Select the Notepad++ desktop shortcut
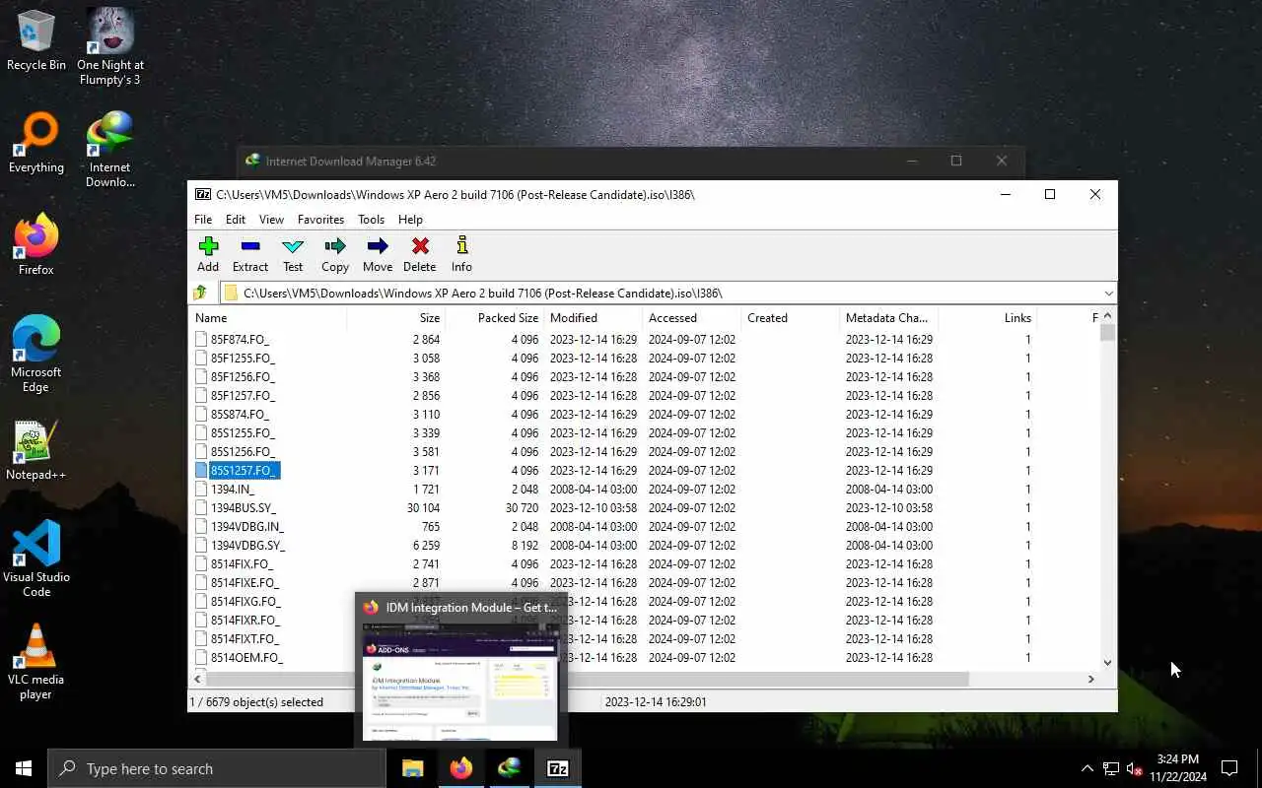The height and width of the screenshot is (788, 1262). click(36, 451)
